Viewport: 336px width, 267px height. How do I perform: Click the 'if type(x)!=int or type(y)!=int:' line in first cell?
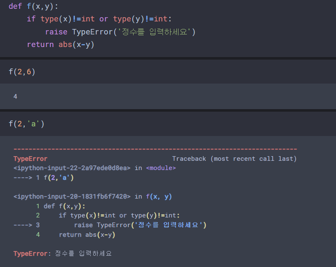[99, 19]
